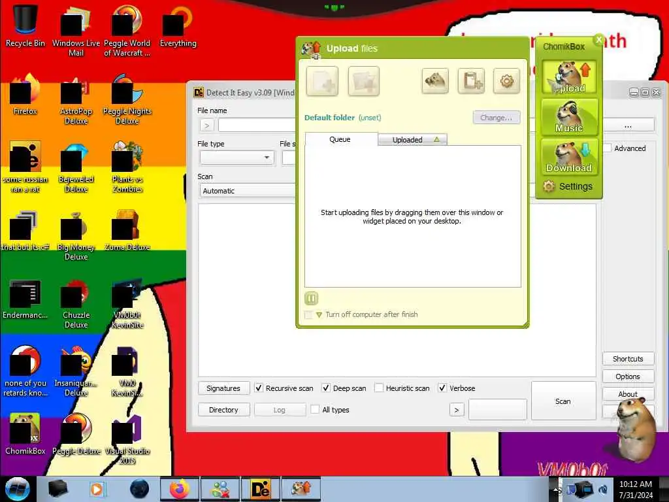The width and height of the screenshot is (669, 502).
Task: Open the Scan mode Automatic dropdown
Action: tap(248, 191)
